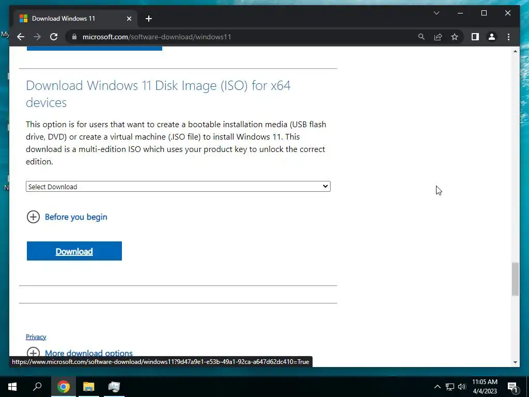
Task: Click the scrollbar down arrow
Action: (x=515, y=362)
